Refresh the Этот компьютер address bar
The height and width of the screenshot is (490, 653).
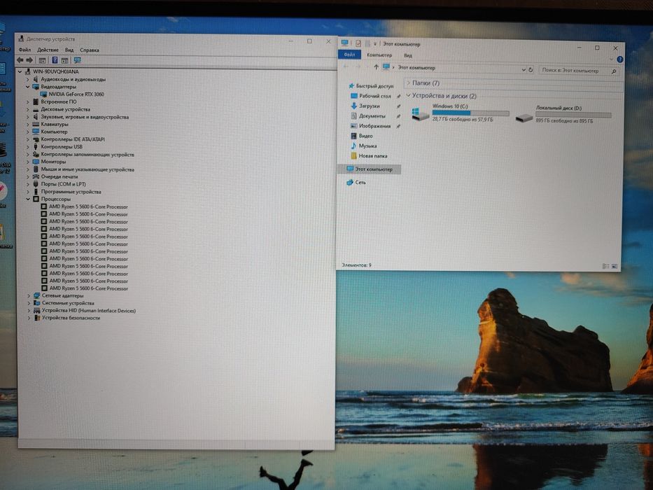point(531,70)
